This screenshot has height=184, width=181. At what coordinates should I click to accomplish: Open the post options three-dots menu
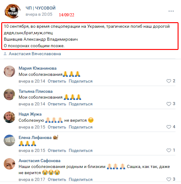point(171,11)
